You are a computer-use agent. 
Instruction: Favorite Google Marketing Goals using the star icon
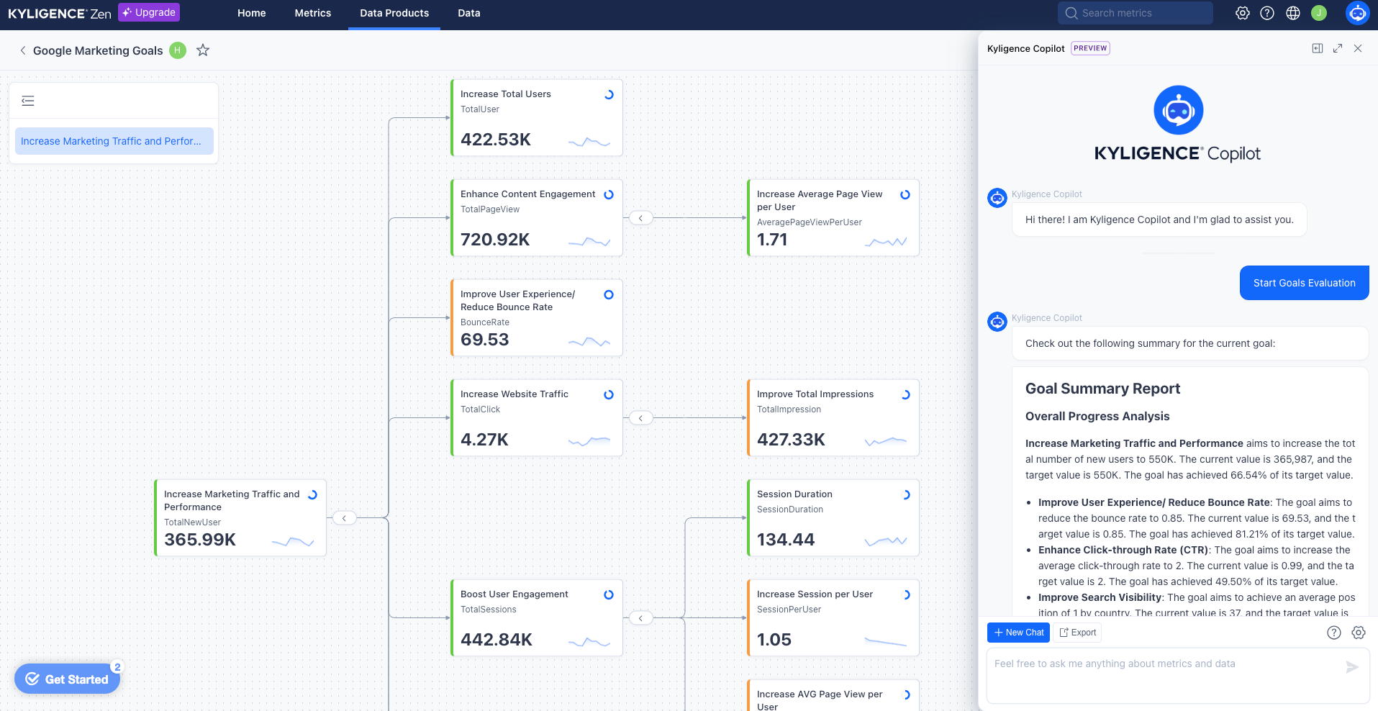click(x=202, y=50)
